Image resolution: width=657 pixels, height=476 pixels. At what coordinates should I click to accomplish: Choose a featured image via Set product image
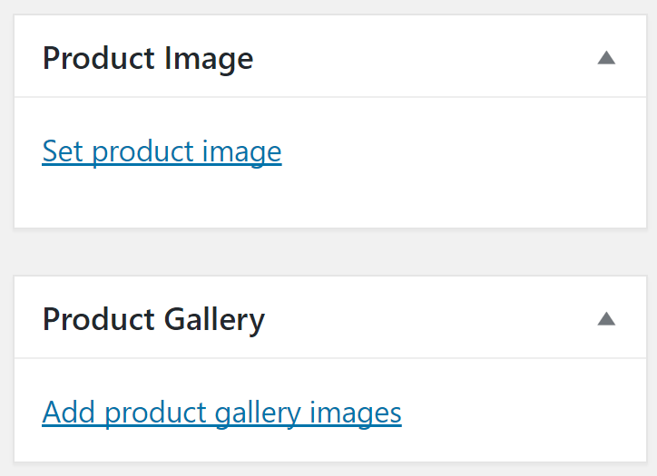tap(162, 151)
